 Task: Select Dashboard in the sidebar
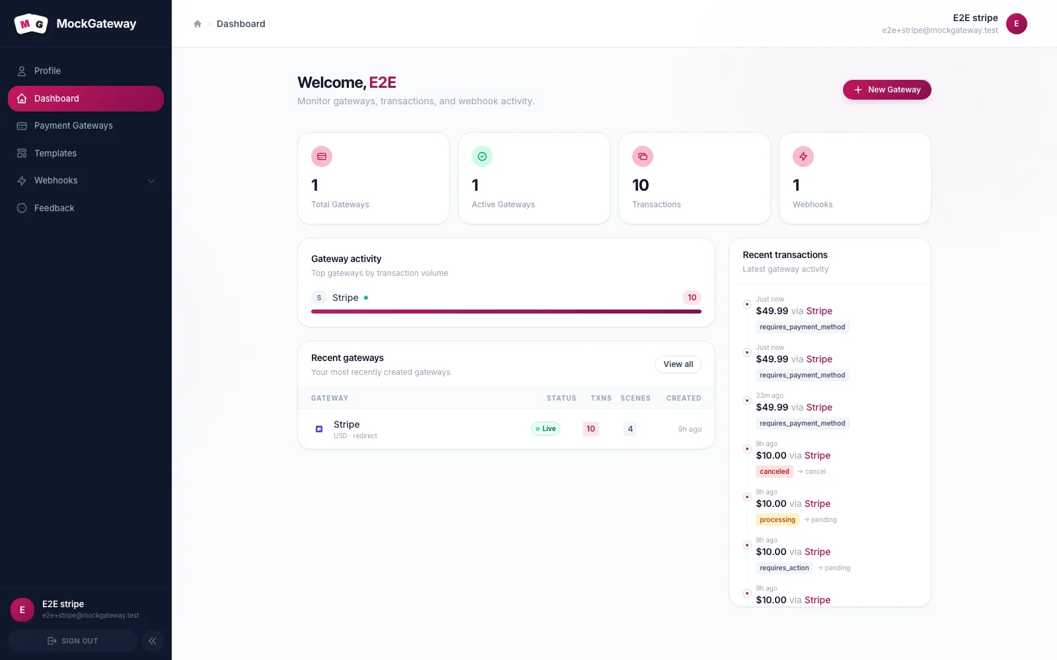pos(86,98)
